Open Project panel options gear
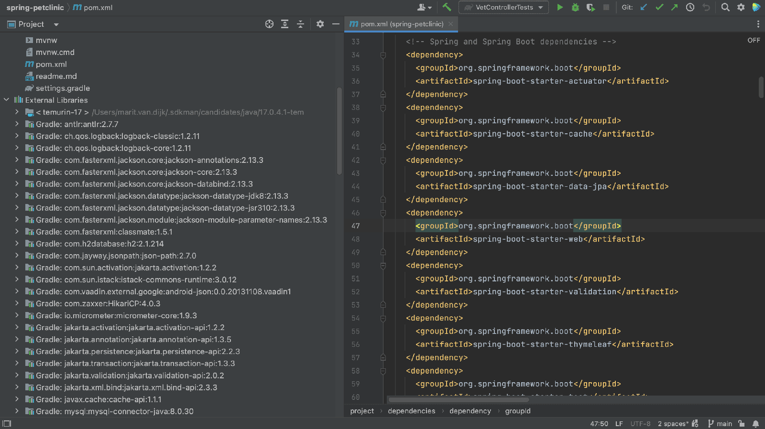Image resolution: width=765 pixels, height=429 pixels. pos(320,24)
